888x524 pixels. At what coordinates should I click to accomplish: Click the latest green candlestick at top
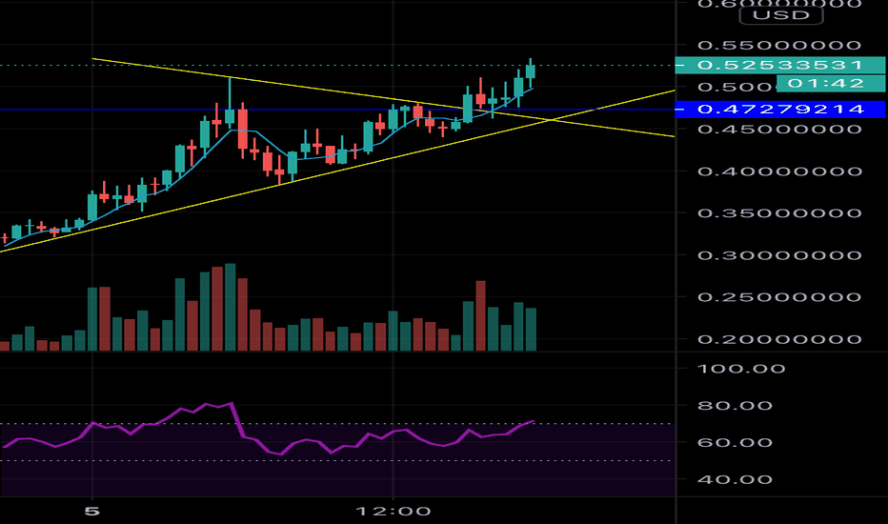[531, 71]
